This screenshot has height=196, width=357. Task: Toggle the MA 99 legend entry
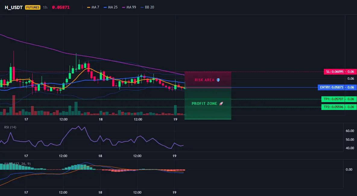tap(129, 7)
